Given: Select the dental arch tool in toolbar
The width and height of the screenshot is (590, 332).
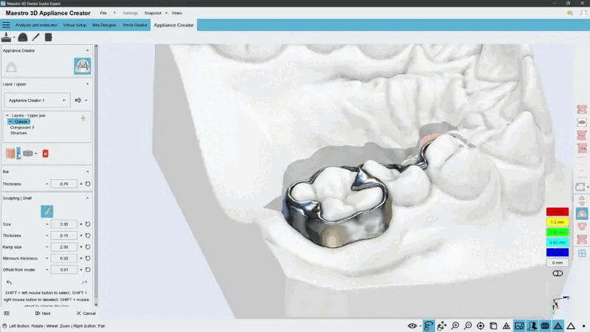Looking at the screenshot, I should (x=23, y=37).
